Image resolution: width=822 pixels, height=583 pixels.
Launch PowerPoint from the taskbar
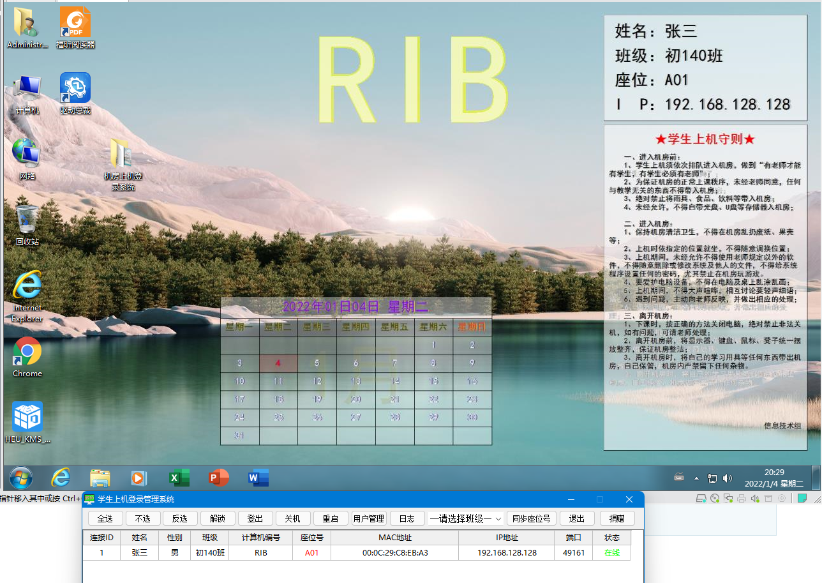[218, 478]
